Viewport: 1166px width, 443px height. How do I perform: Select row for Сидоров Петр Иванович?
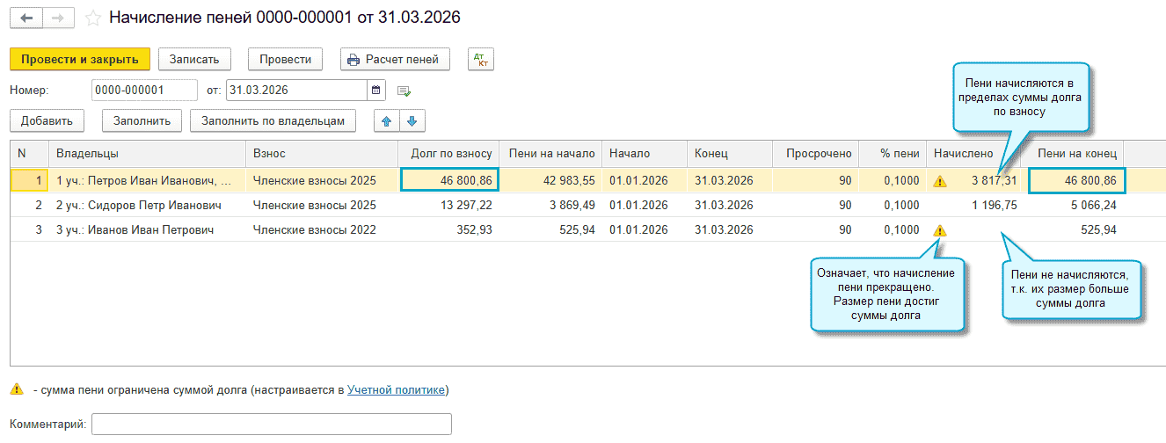(x=141, y=206)
